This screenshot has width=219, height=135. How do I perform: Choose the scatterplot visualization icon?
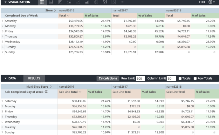click(69, 2)
